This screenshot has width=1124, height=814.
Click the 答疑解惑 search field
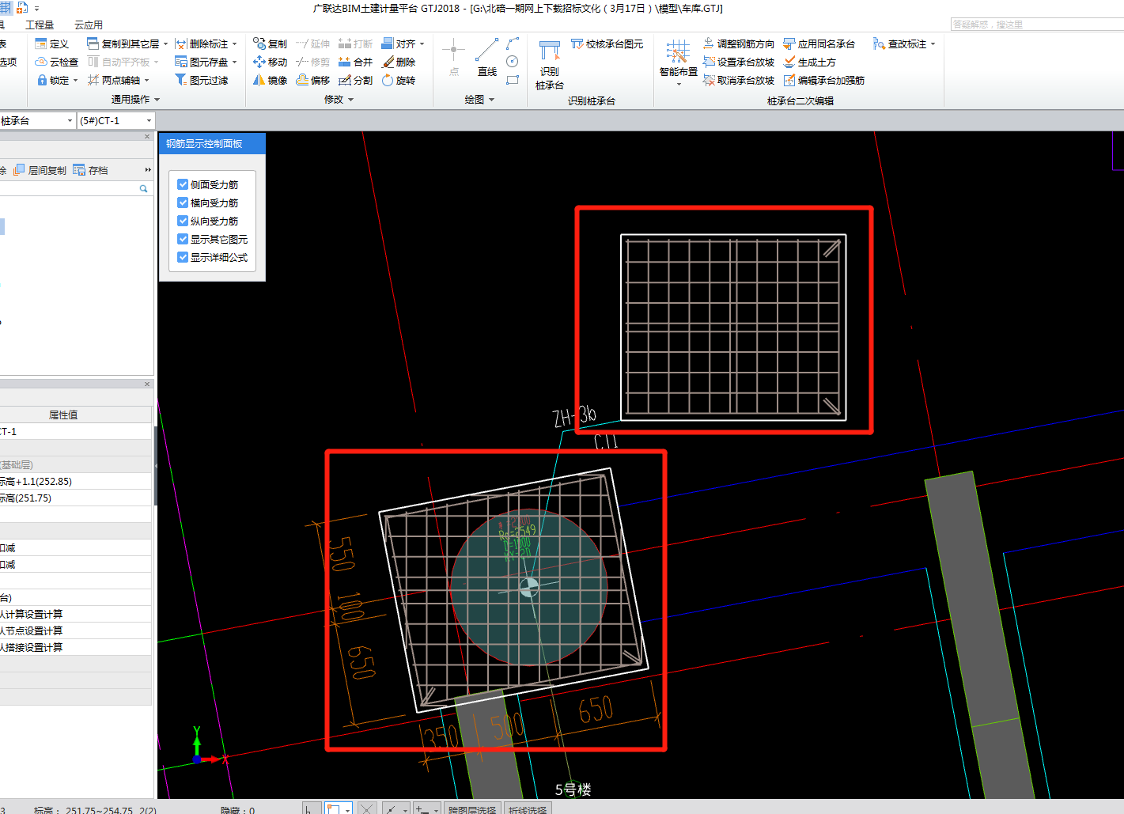(1036, 25)
